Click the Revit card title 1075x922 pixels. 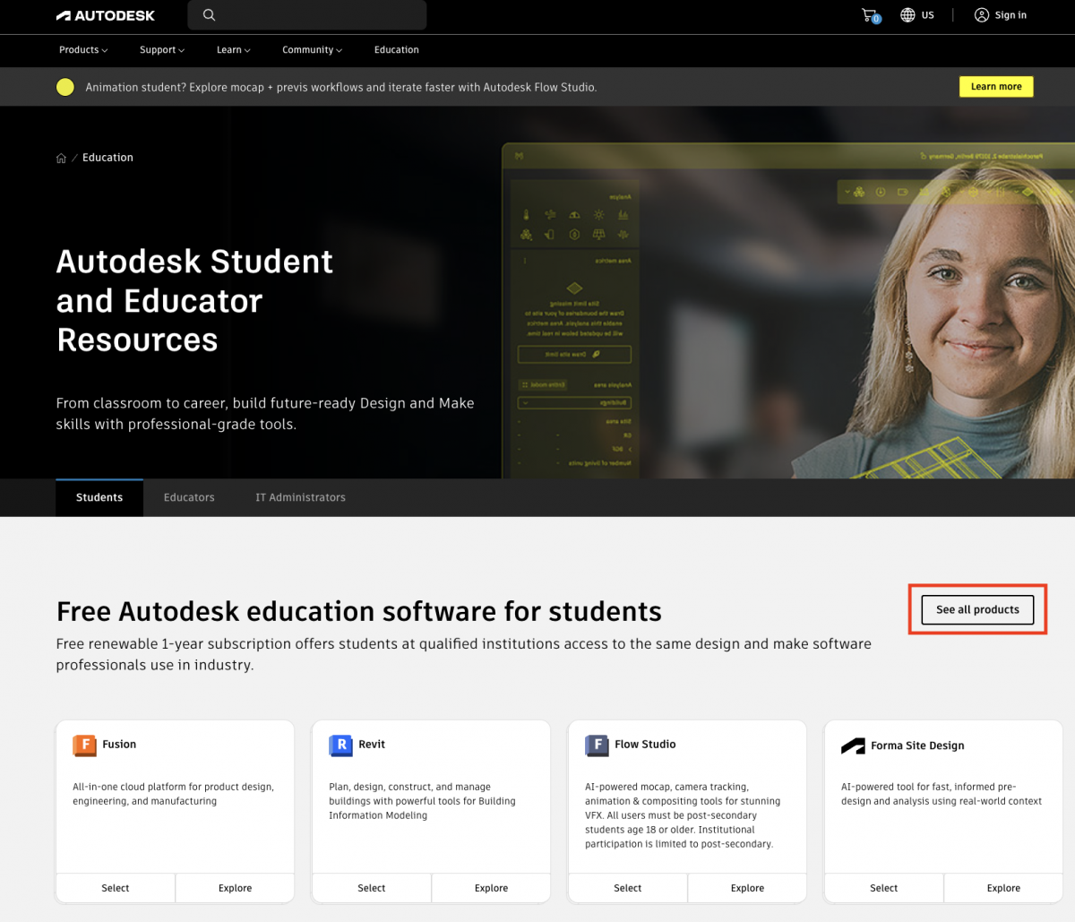pyautogui.click(x=372, y=745)
